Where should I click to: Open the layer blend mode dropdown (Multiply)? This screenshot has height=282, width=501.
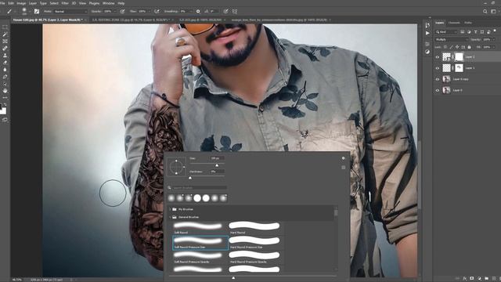[x=452, y=39]
